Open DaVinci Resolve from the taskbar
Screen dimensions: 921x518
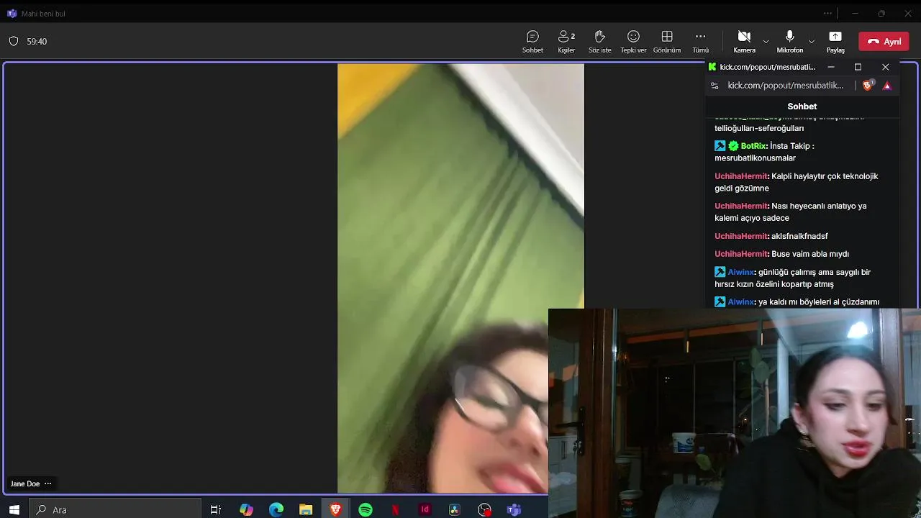454,509
